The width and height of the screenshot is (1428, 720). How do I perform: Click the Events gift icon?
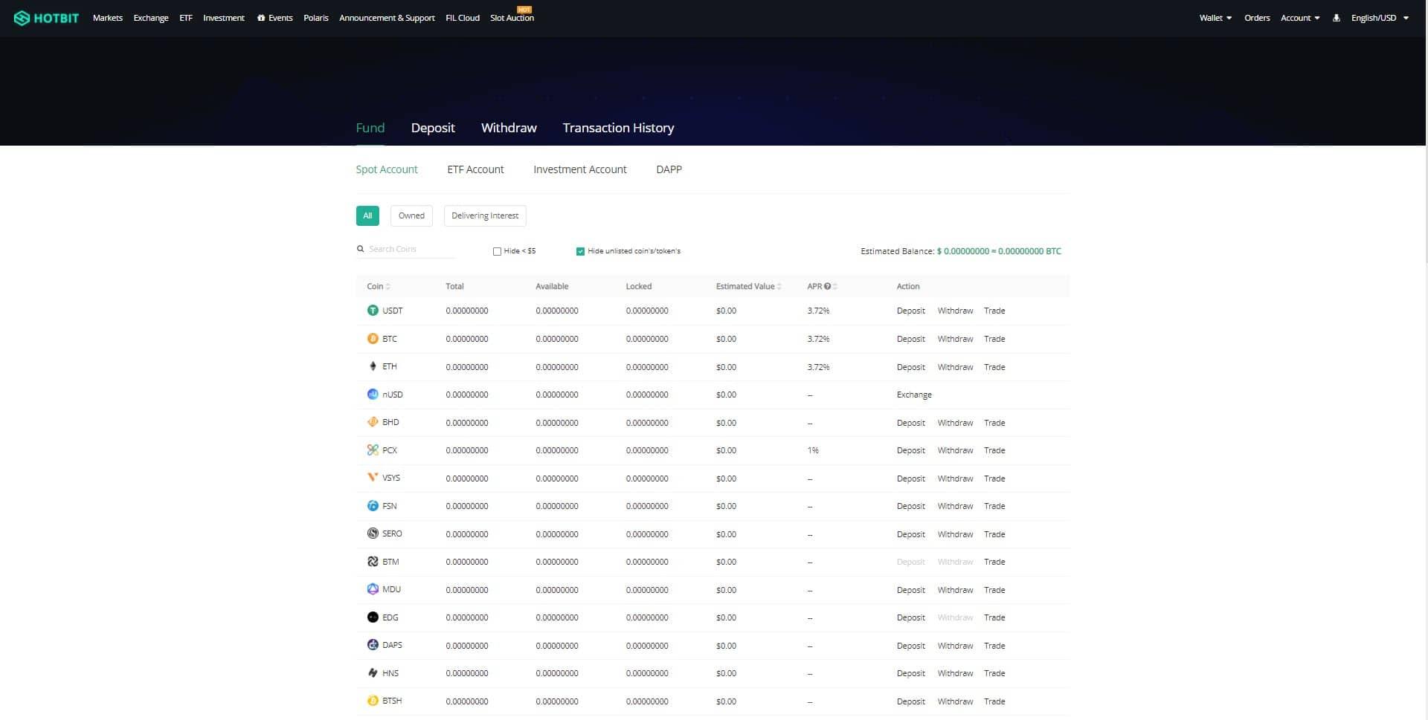point(261,18)
